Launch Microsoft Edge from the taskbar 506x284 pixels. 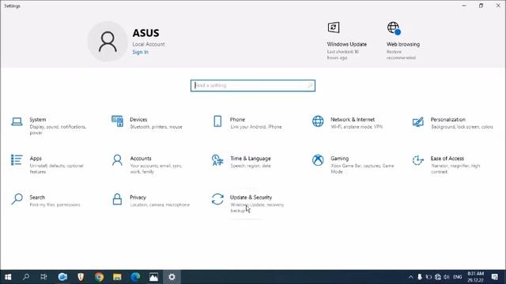click(135, 277)
